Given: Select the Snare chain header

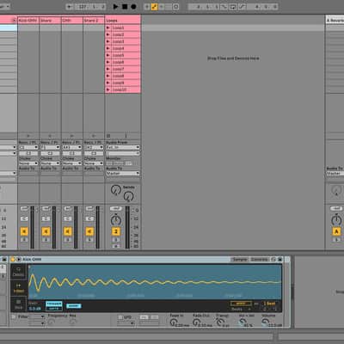Looking at the screenshot, I should click(x=50, y=21).
